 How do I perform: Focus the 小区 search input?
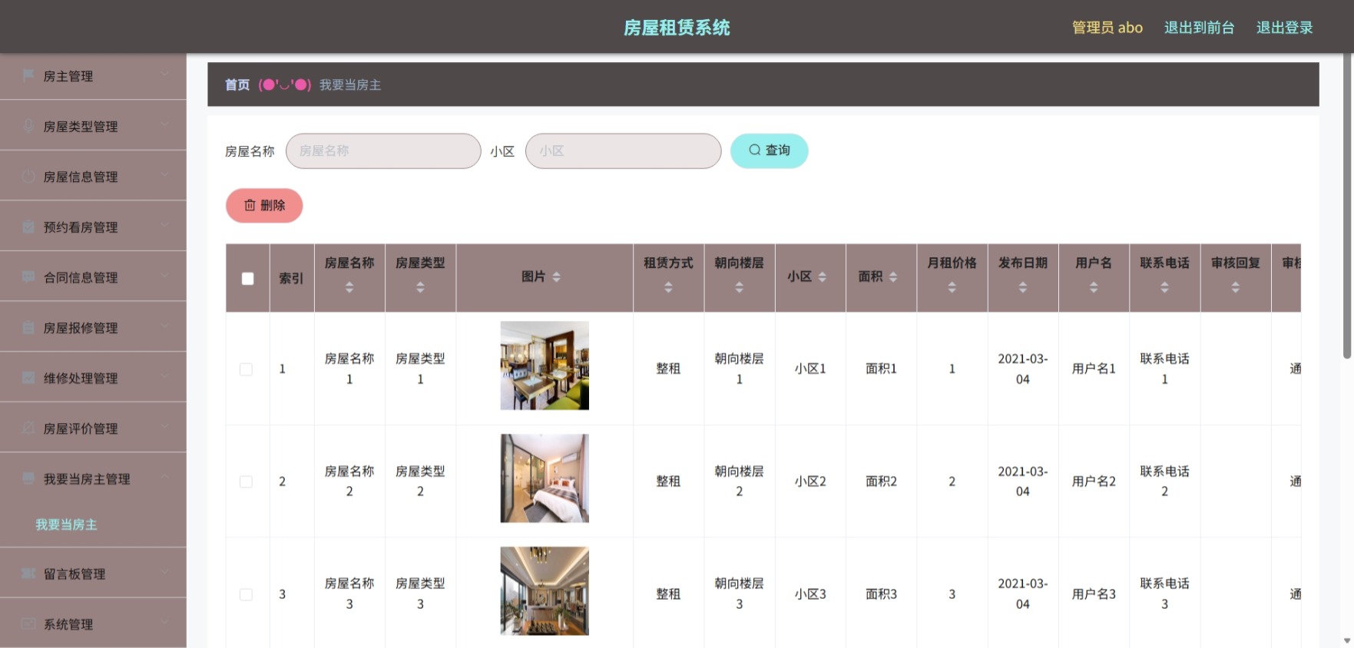(623, 150)
